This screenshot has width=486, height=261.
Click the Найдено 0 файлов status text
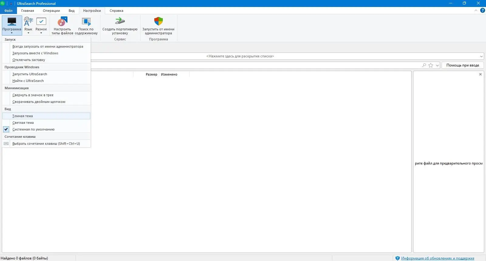24,258
